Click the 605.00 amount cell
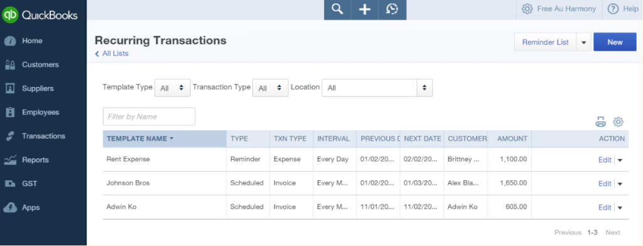Viewport: 643px width, 246px height. coord(516,207)
